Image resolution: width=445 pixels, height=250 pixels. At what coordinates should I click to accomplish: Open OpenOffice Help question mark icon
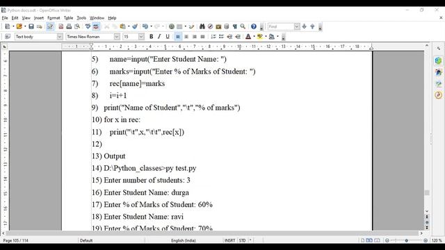pyautogui.click(x=254, y=26)
